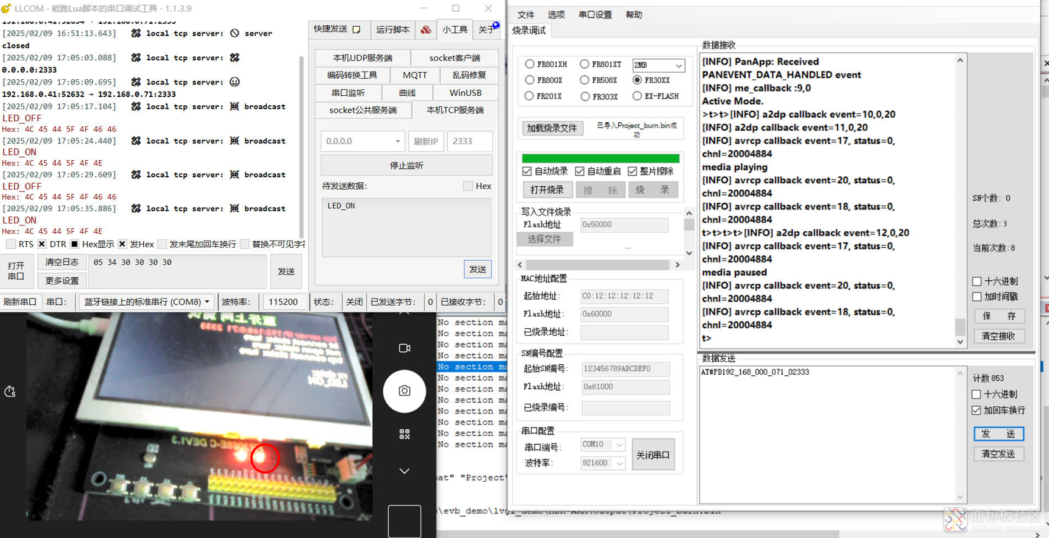
Task: Open the 2MB flash size dropdown
Action: pyautogui.click(x=659, y=65)
